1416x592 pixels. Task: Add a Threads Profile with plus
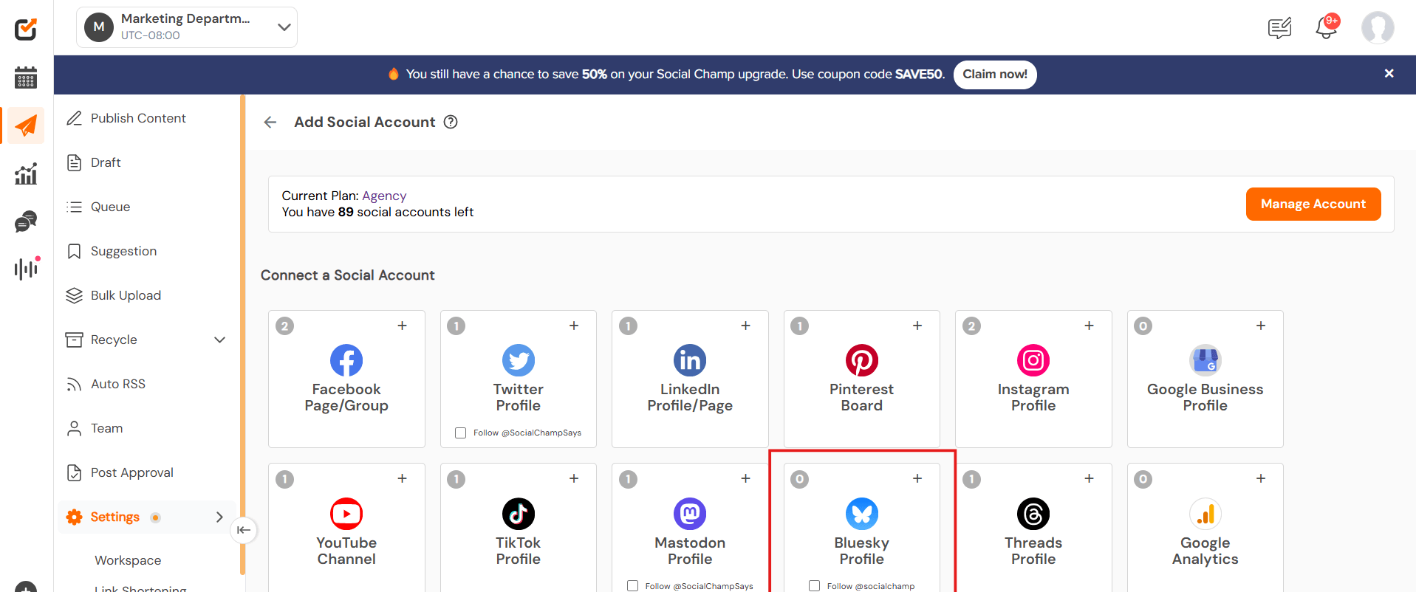(x=1090, y=478)
